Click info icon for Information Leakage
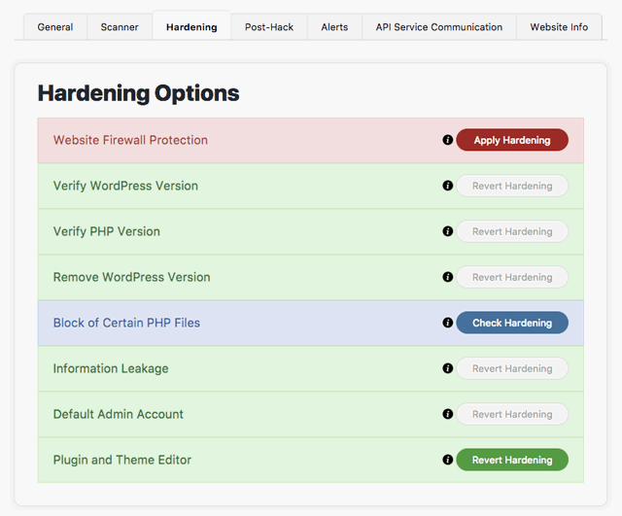This screenshot has height=516, width=622. click(x=447, y=368)
